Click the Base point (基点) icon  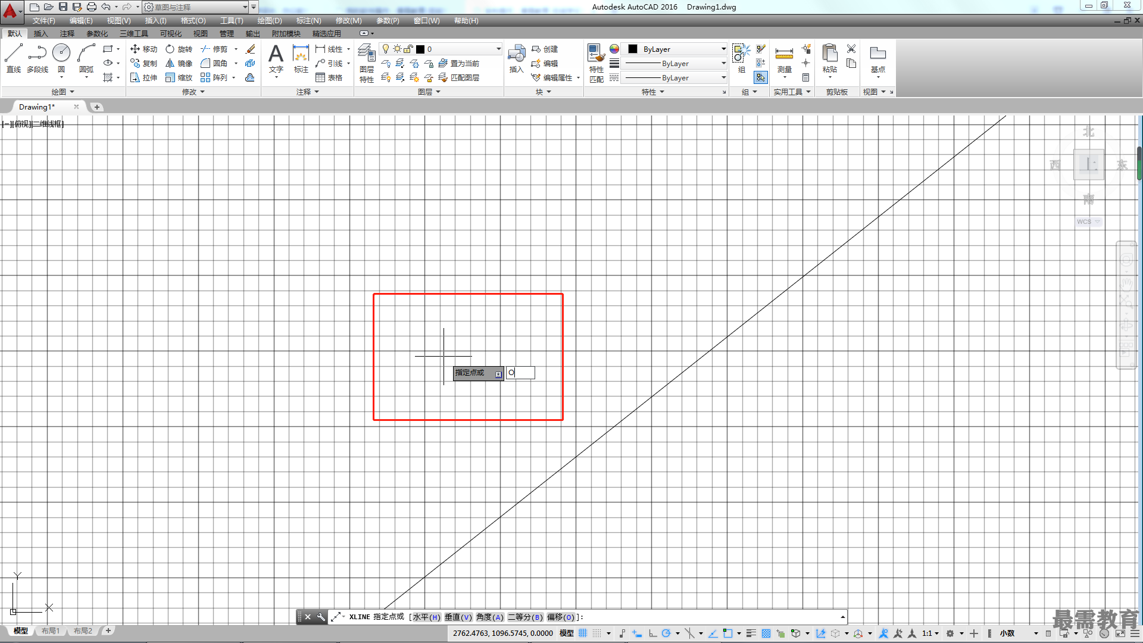877,58
